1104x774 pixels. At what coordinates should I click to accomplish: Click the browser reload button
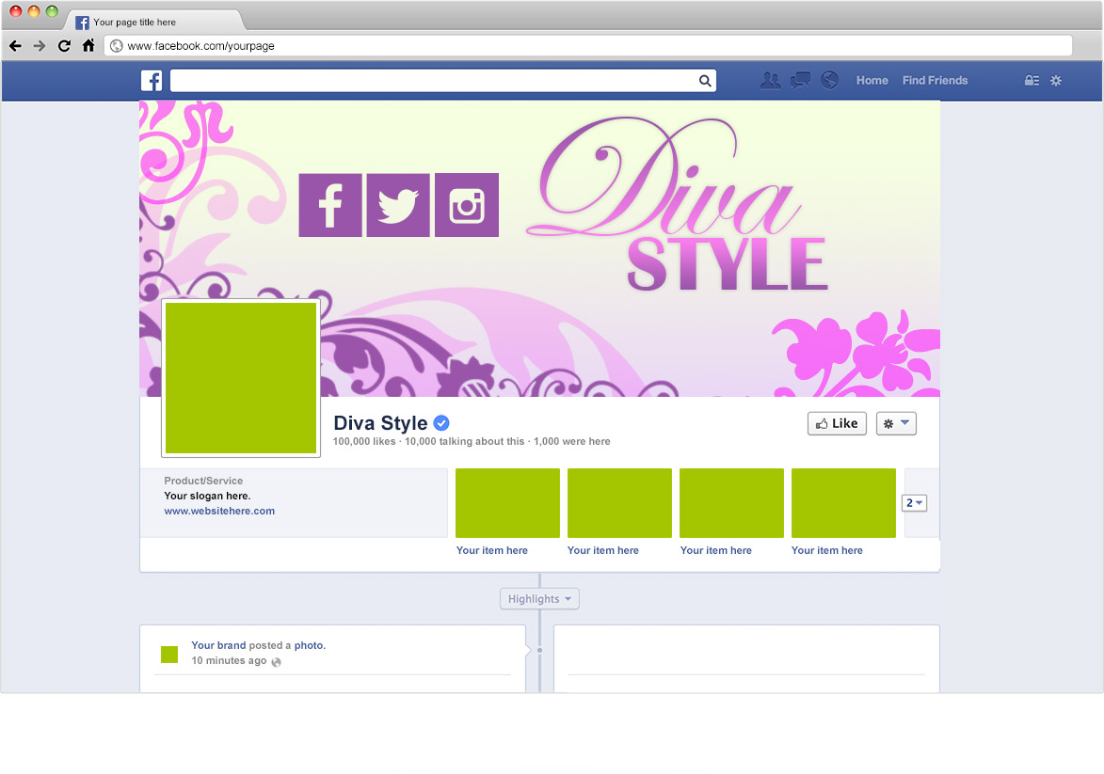(x=64, y=45)
